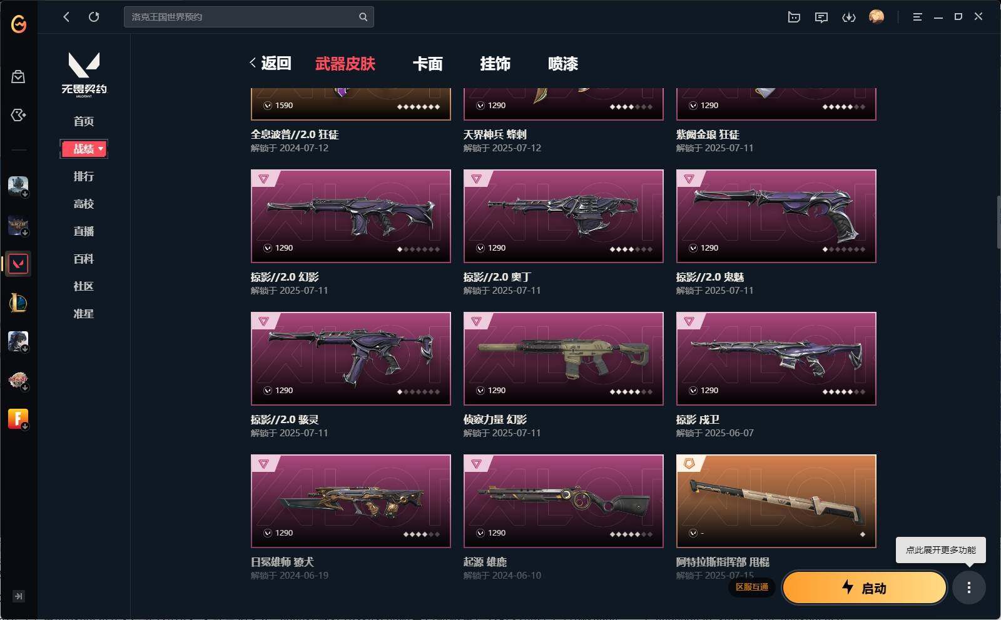Switch to the 卡面 tab

(x=428, y=64)
